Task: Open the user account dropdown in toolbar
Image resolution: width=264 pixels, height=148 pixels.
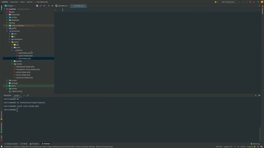Action: tap(216, 2)
